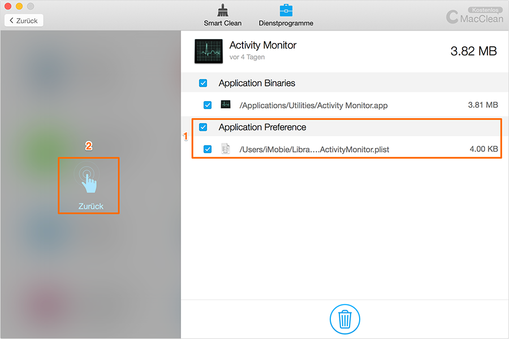Minimize the window with the yellow button
Screen dimensions: 509x339
click(19, 6)
